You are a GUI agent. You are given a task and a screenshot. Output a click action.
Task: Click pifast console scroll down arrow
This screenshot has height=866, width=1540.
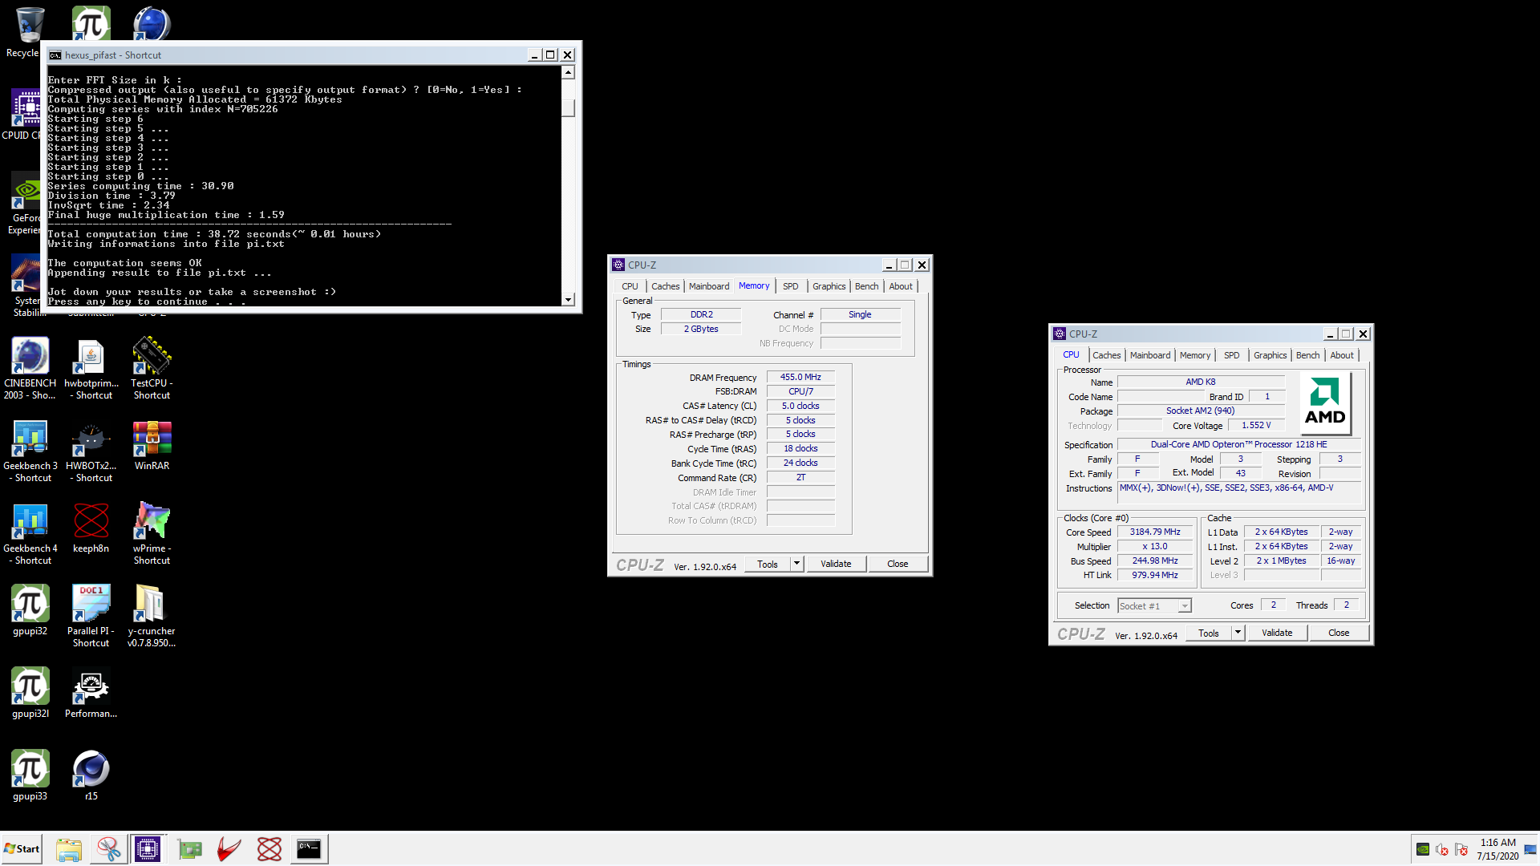568,299
